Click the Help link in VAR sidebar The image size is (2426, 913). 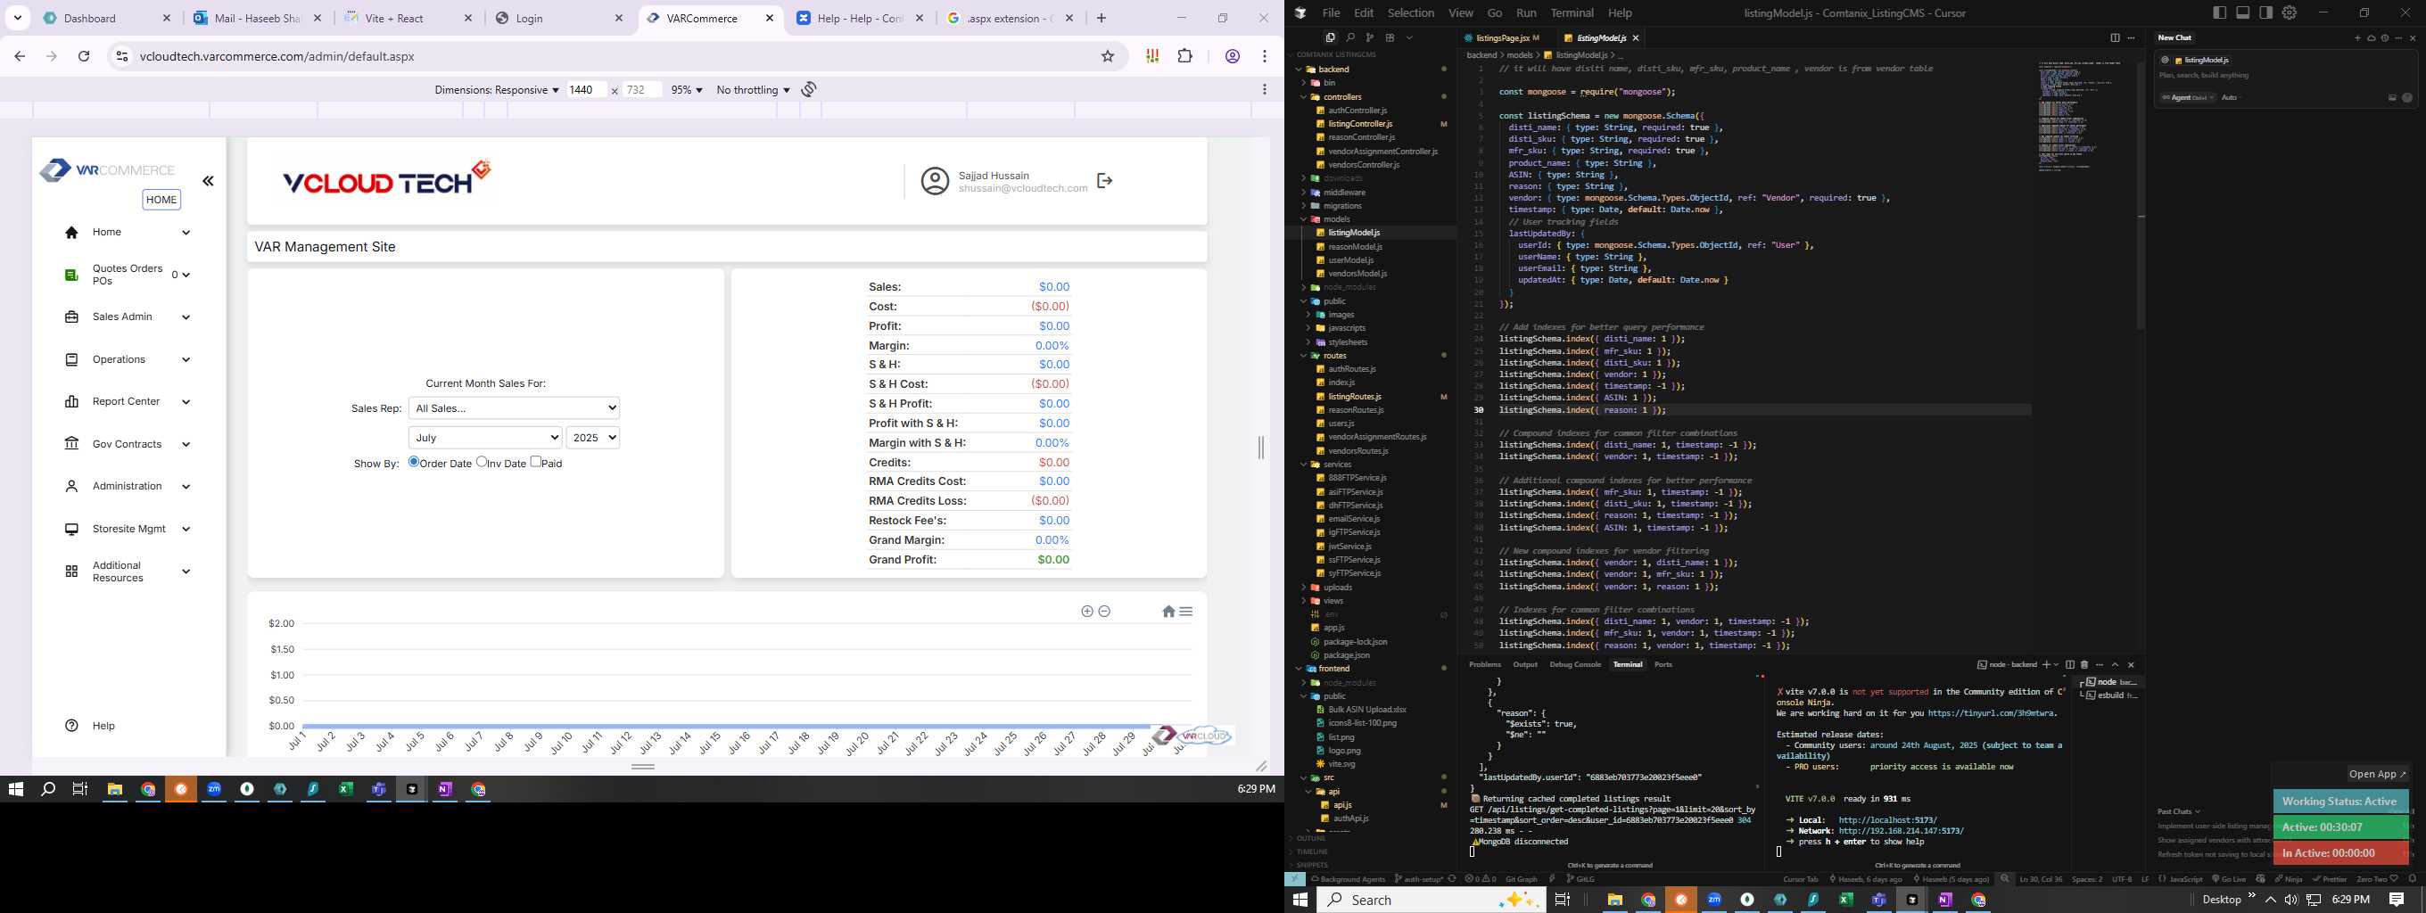click(103, 726)
